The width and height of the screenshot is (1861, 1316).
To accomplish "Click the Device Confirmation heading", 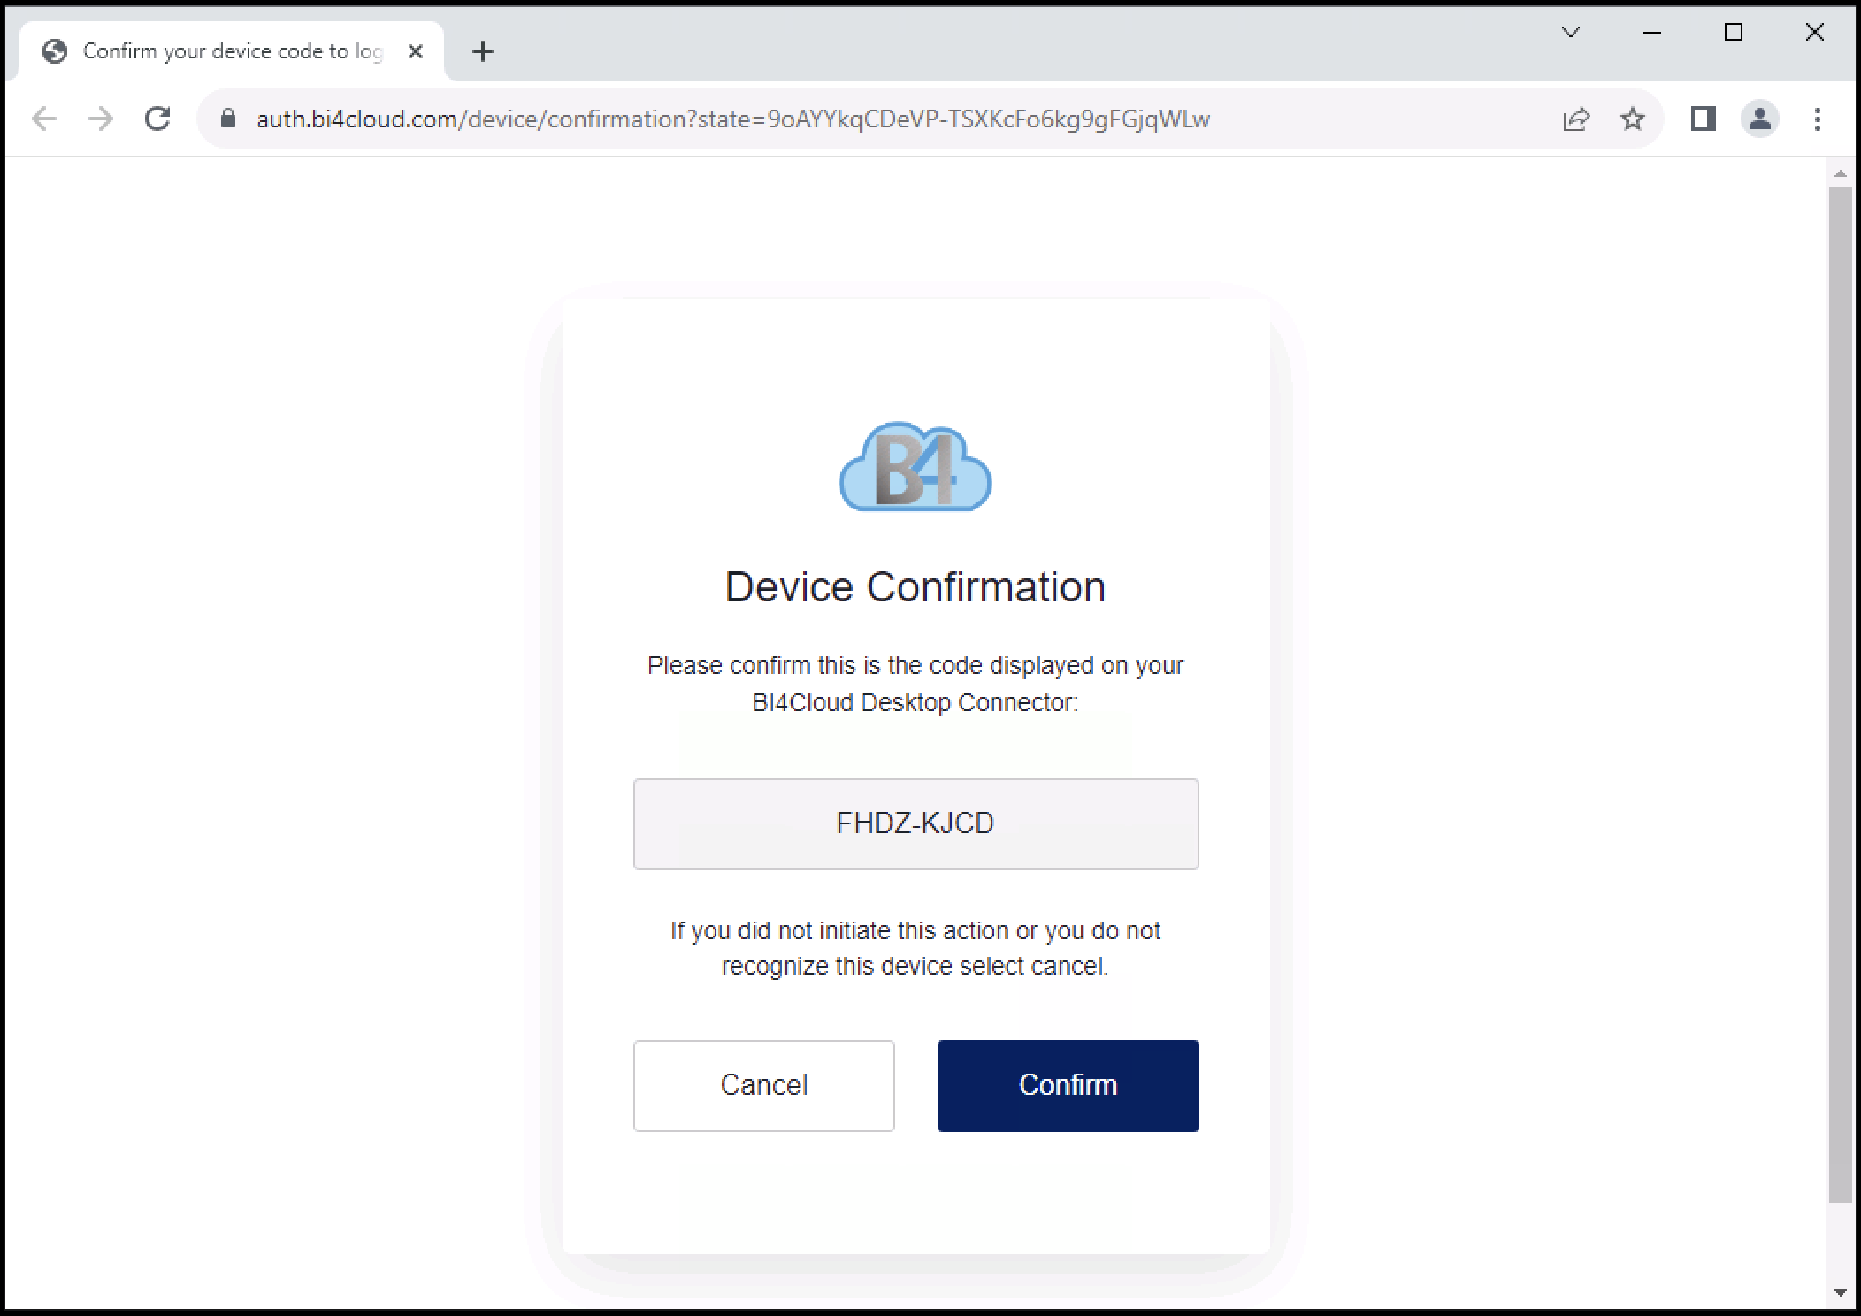I will (x=915, y=586).
